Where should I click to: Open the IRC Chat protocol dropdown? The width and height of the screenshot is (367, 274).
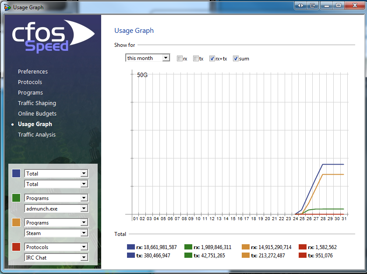pos(56,258)
